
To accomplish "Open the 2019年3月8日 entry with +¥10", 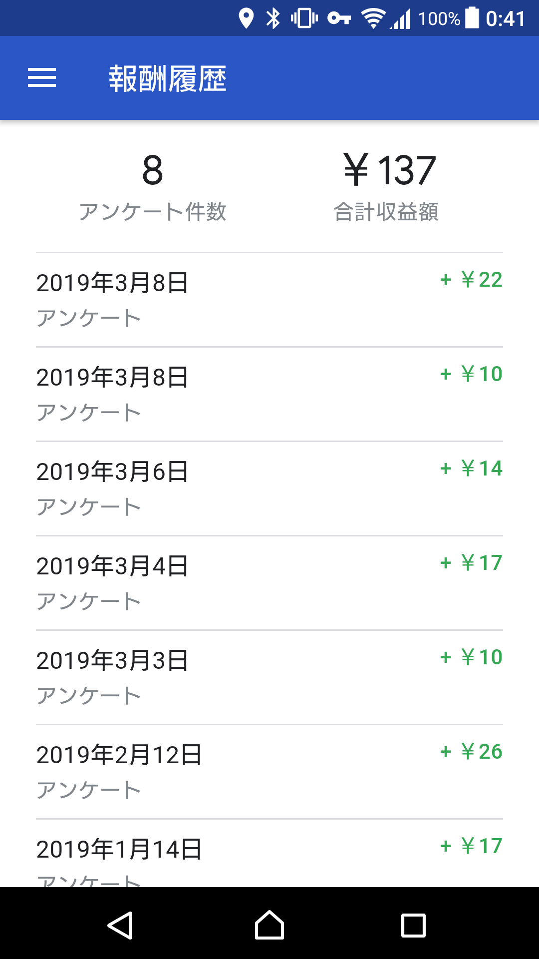I will click(x=269, y=394).
